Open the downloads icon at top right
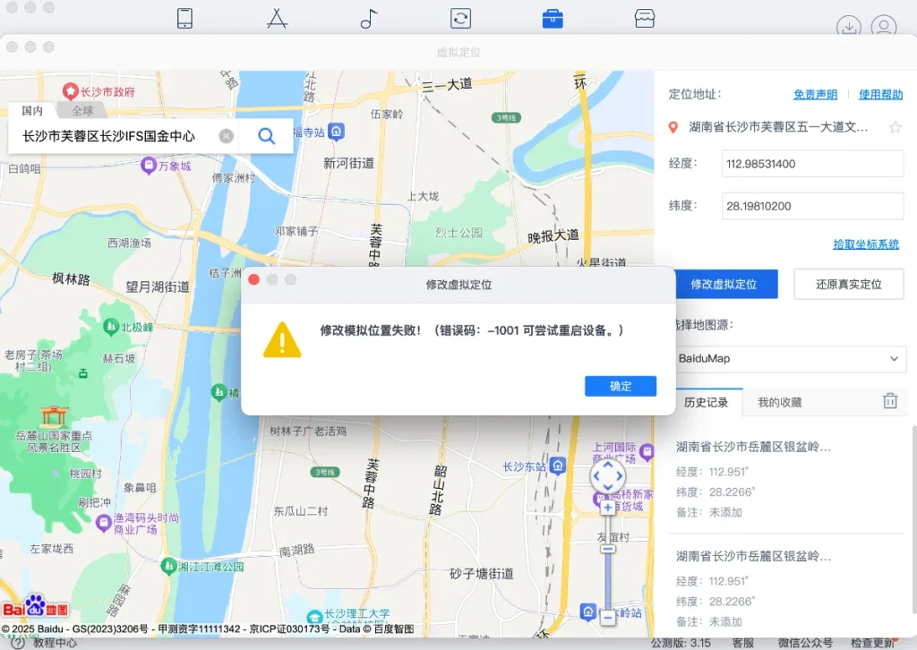The height and width of the screenshot is (650, 917). [849, 26]
